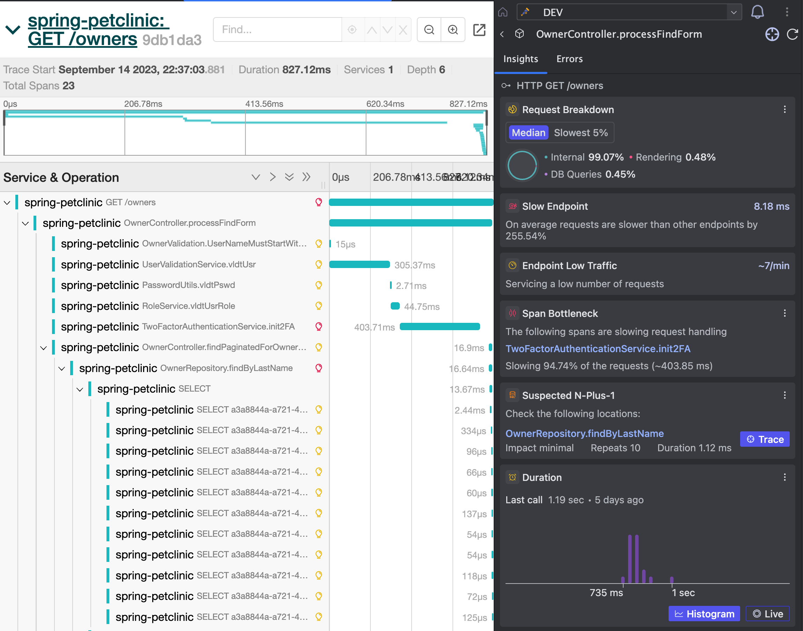Click the UserValidationService.vldtUsr 305.37ms span bar
Image resolution: width=803 pixels, height=631 pixels.
pos(360,264)
